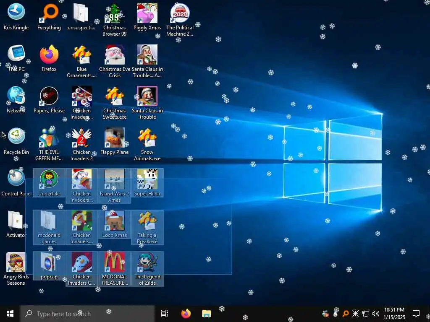Select the Recycle Bin icon
The image size is (430, 322).
click(16, 141)
